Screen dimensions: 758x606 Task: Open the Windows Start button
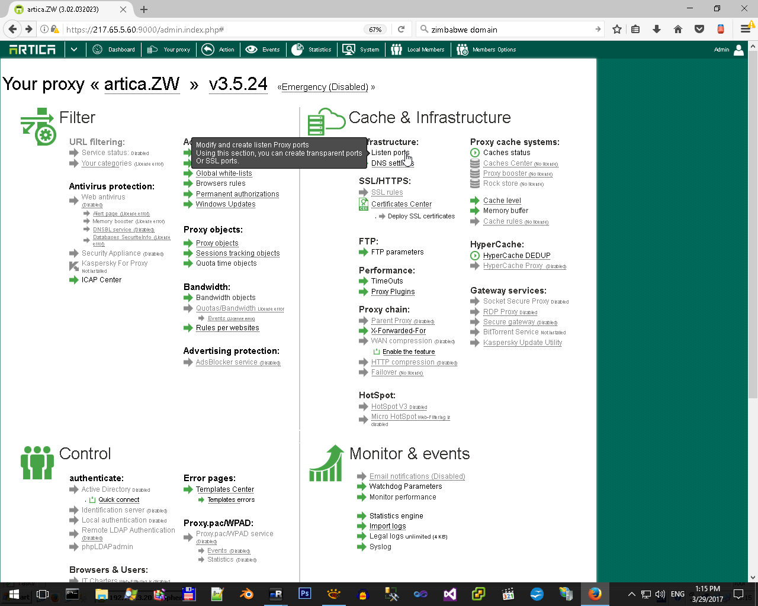14,594
